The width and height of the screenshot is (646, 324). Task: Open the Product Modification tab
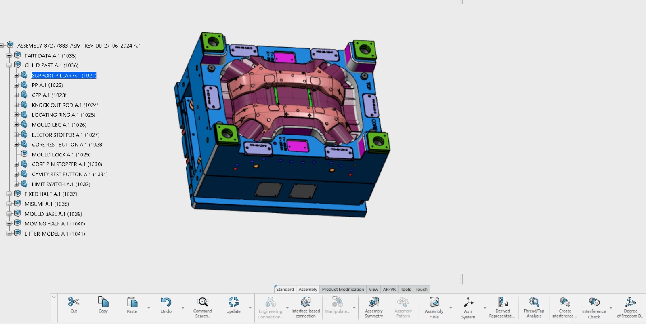click(343, 289)
